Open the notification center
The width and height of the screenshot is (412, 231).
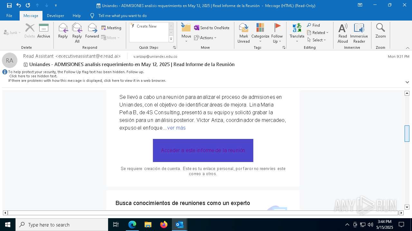(401, 225)
